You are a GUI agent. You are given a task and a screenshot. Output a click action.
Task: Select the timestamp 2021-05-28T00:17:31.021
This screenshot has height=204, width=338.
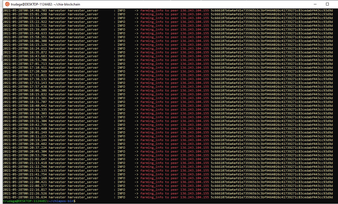pos(25,75)
